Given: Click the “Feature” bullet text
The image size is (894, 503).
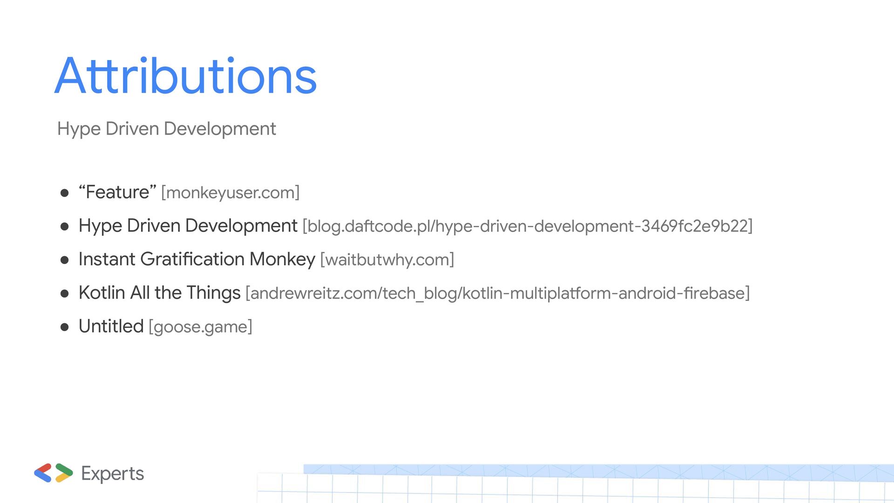Looking at the screenshot, I should (x=117, y=192).
